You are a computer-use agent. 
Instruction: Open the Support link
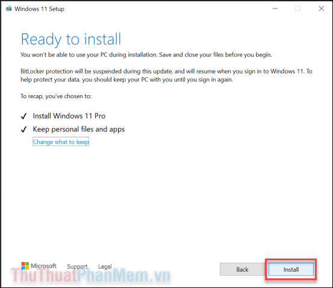click(77, 266)
